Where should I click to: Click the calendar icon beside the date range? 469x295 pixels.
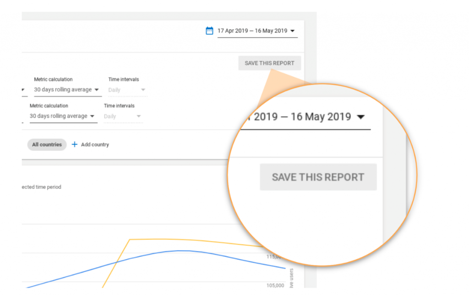pos(209,31)
